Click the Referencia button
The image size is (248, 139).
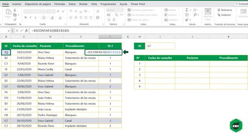[x=225, y=10]
